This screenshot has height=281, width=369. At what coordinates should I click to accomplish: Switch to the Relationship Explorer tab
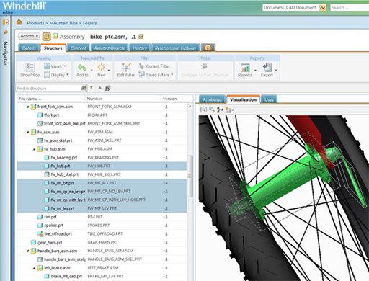(x=175, y=48)
